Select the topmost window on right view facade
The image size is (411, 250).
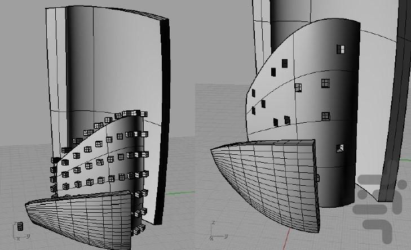click(340, 49)
